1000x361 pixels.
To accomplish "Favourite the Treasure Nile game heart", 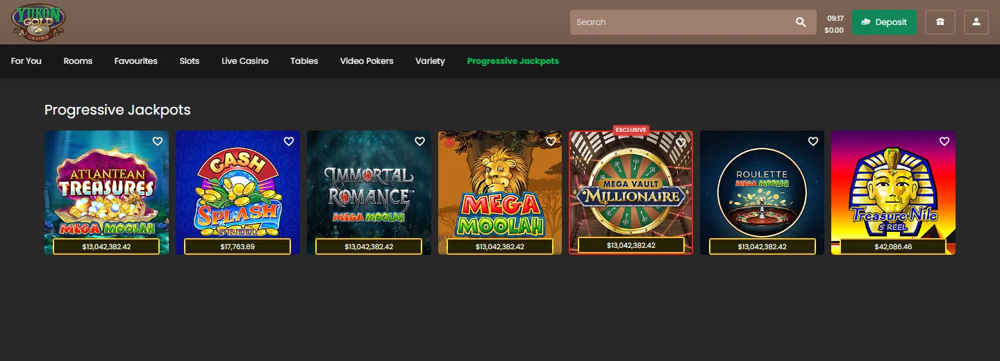I will point(944,142).
